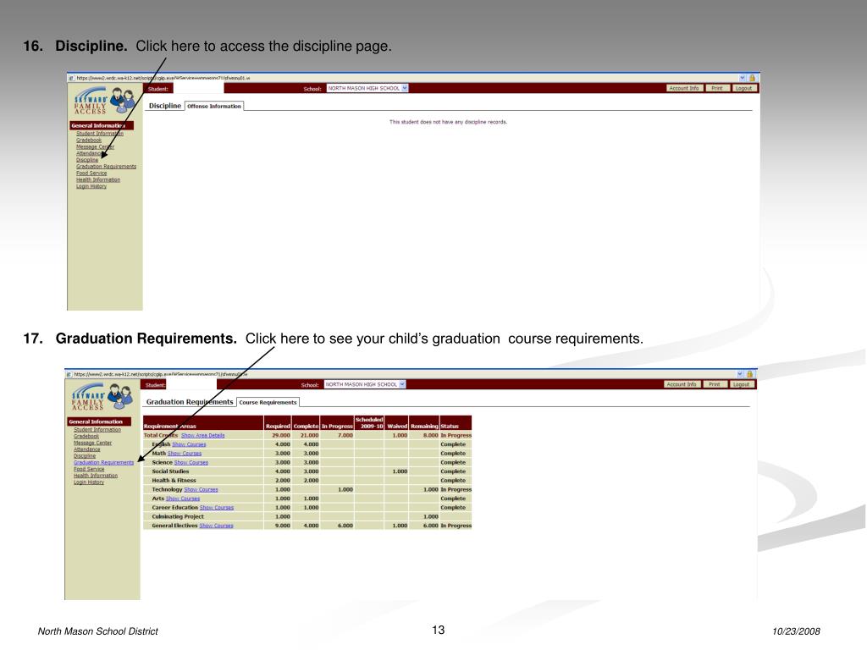Click Culminating Project row label

click(x=178, y=517)
